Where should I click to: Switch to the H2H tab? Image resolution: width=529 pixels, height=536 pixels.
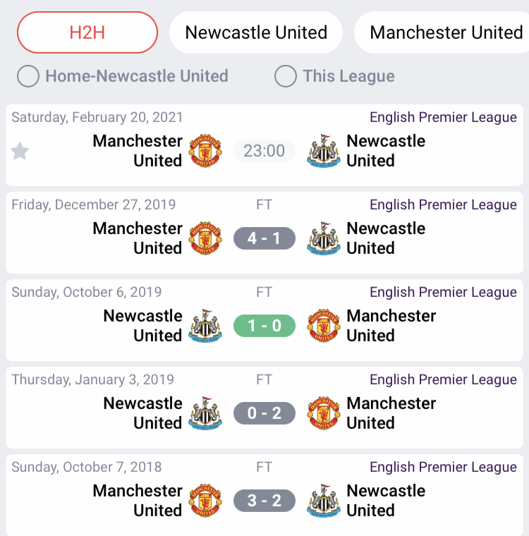87,32
